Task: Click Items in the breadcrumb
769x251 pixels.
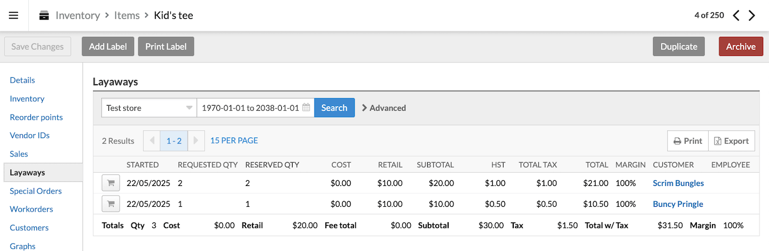Action: tap(127, 15)
